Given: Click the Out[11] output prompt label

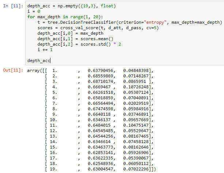Looking at the screenshot, I should point(13,70).
